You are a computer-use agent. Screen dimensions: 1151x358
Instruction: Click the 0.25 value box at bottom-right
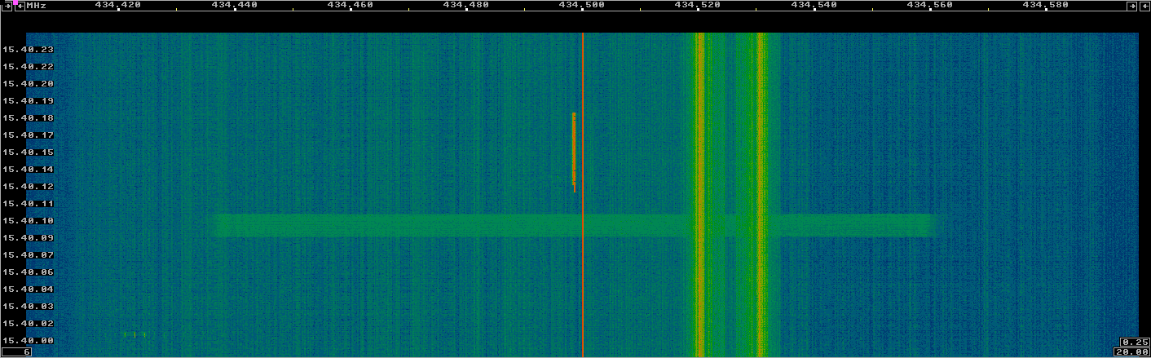point(1136,341)
